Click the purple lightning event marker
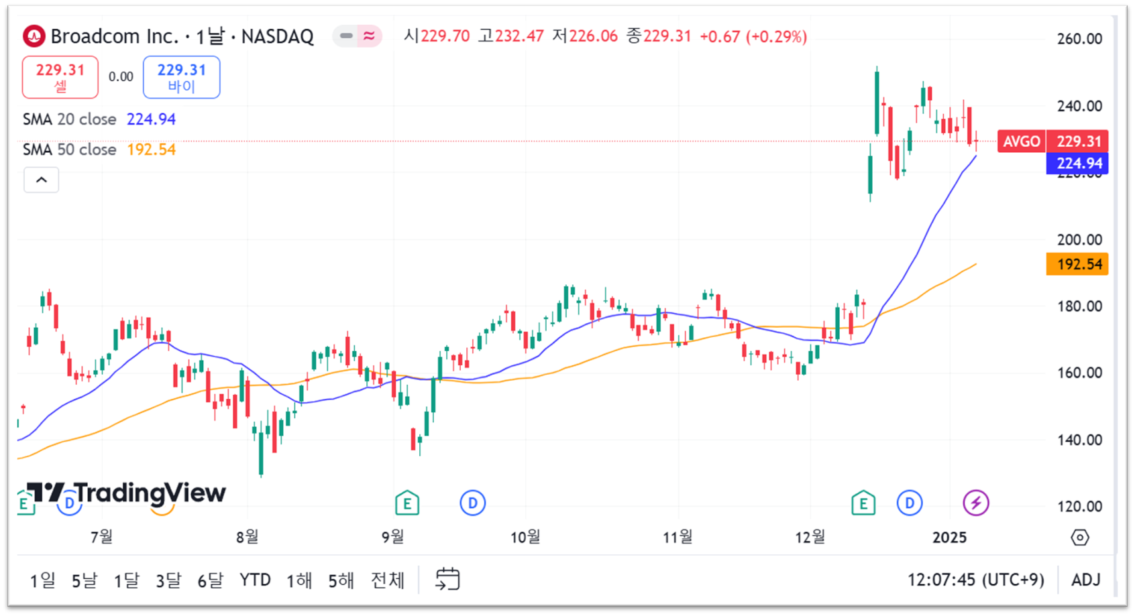1135x616 pixels. tap(976, 503)
